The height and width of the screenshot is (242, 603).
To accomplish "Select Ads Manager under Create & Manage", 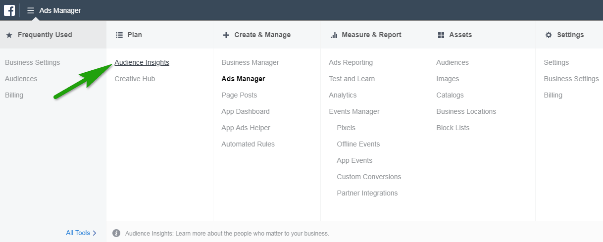I will (x=243, y=79).
